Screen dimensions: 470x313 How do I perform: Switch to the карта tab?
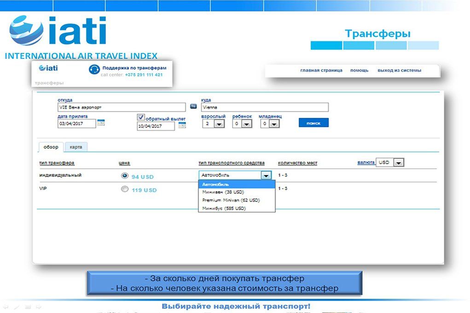pyautogui.click(x=76, y=147)
